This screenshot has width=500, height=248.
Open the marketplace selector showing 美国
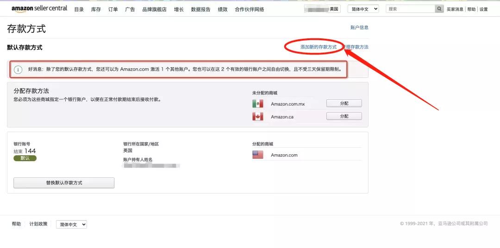tap(322, 9)
